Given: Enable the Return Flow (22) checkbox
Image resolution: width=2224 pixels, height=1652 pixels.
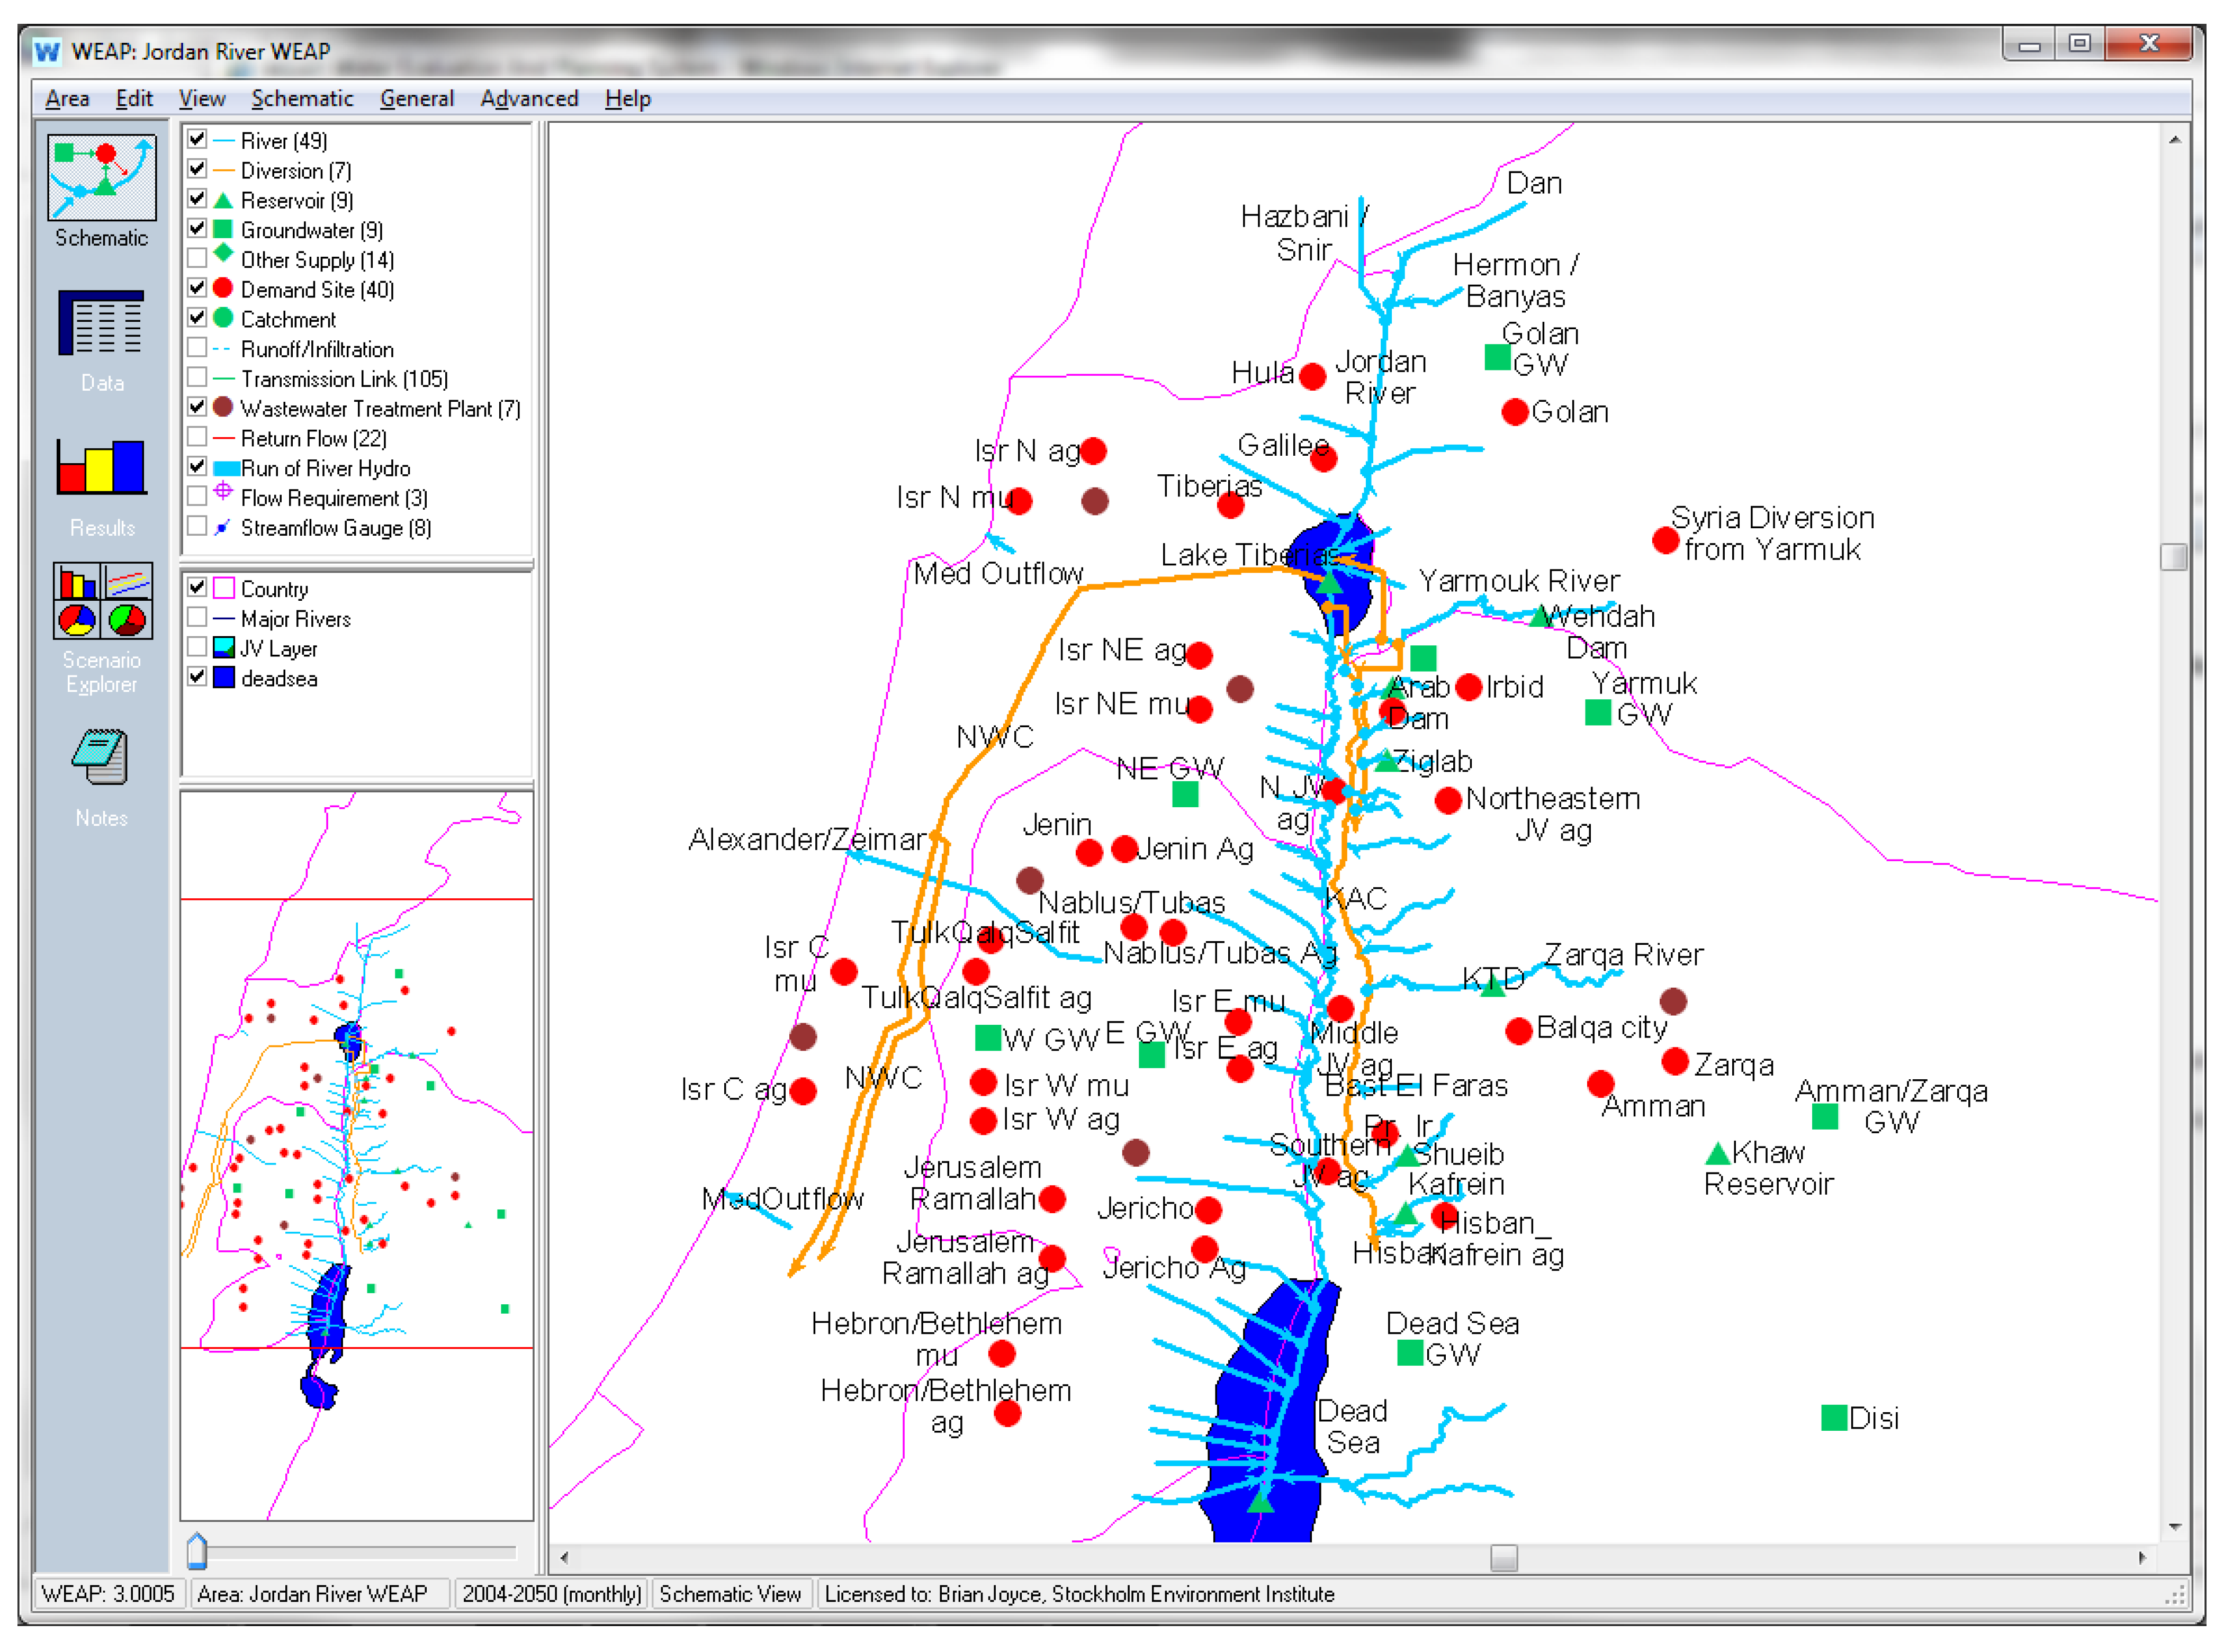Looking at the screenshot, I should tap(197, 437).
